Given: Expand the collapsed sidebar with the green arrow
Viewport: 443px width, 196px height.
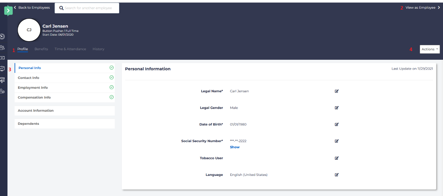Looking at the screenshot, I should click(x=8, y=10).
